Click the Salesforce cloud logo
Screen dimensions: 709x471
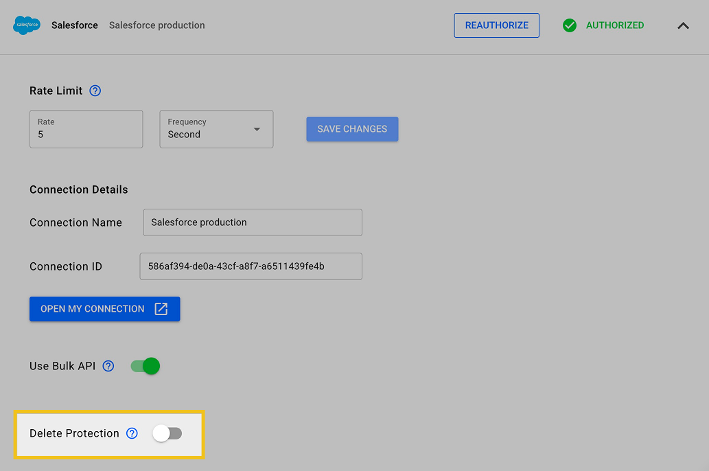pyautogui.click(x=27, y=25)
